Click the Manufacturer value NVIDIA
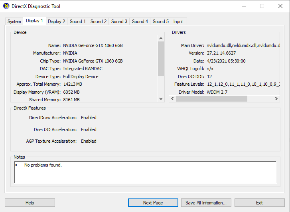 coord(70,53)
